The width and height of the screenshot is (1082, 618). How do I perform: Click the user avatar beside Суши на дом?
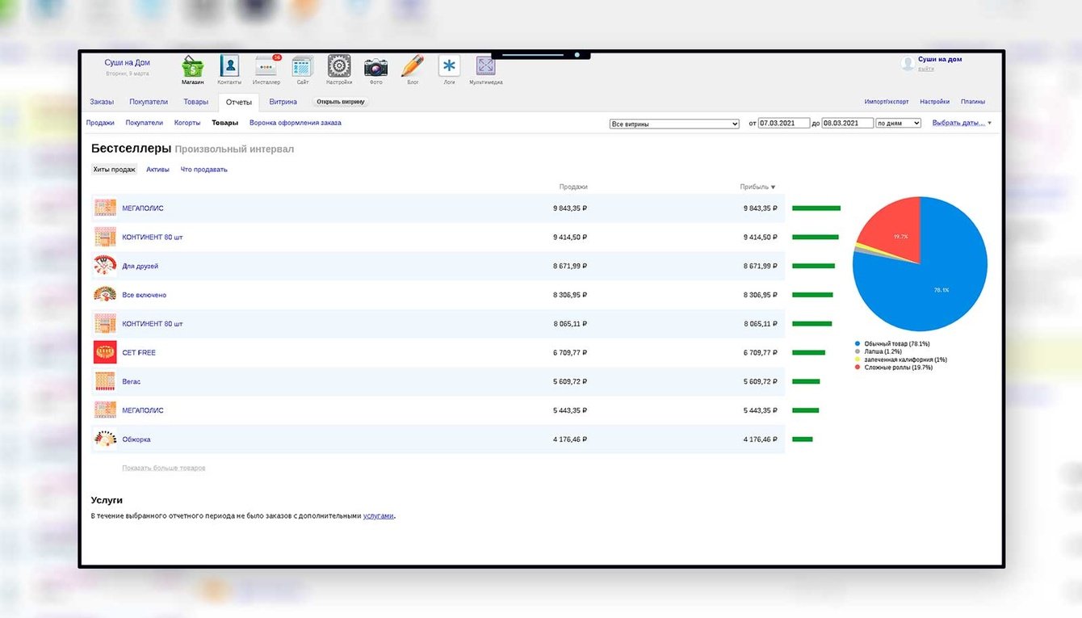908,63
